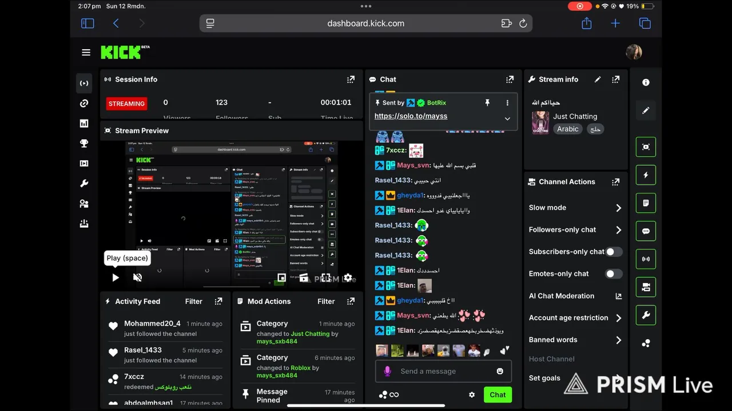732x411 pixels.
Task: Go back in Safari
Action: pyautogui.click(x=116, y=23)
